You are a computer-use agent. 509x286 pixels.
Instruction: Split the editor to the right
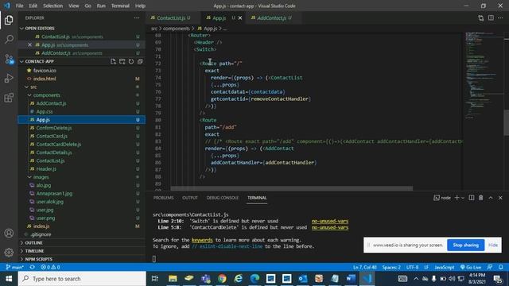[491, 17]
